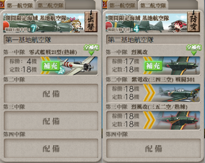
Task: Select the 紫電改(三四三空) aircraft image
Action: pos(178,93)
